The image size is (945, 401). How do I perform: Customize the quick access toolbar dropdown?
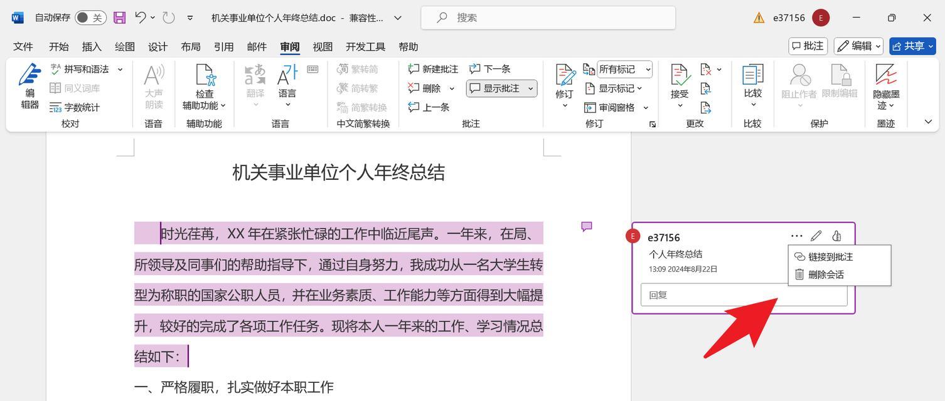[190, 18]
